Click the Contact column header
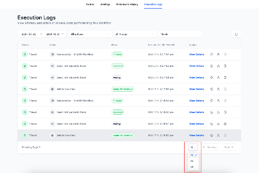Image resolution: width=259 pixels, height=173 pixels. point(26,45)
